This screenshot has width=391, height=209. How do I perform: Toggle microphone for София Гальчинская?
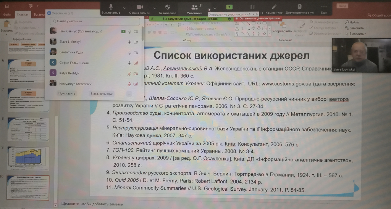point(130,63)
